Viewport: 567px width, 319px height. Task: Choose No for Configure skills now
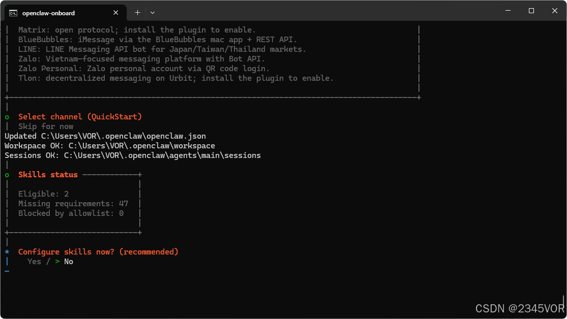(69, 262)
